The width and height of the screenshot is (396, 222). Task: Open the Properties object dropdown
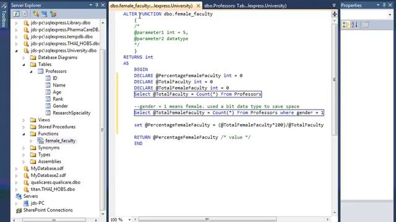point(390,15)
